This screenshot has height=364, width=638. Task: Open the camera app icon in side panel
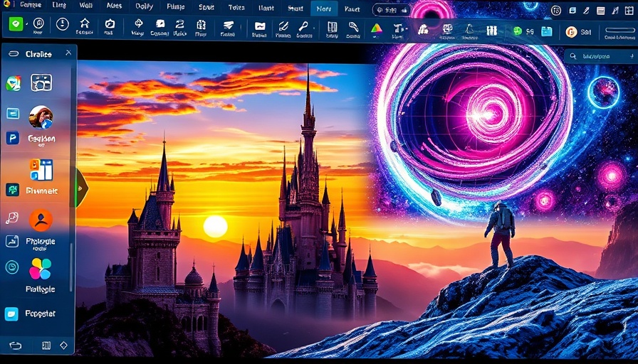point(41,82)
